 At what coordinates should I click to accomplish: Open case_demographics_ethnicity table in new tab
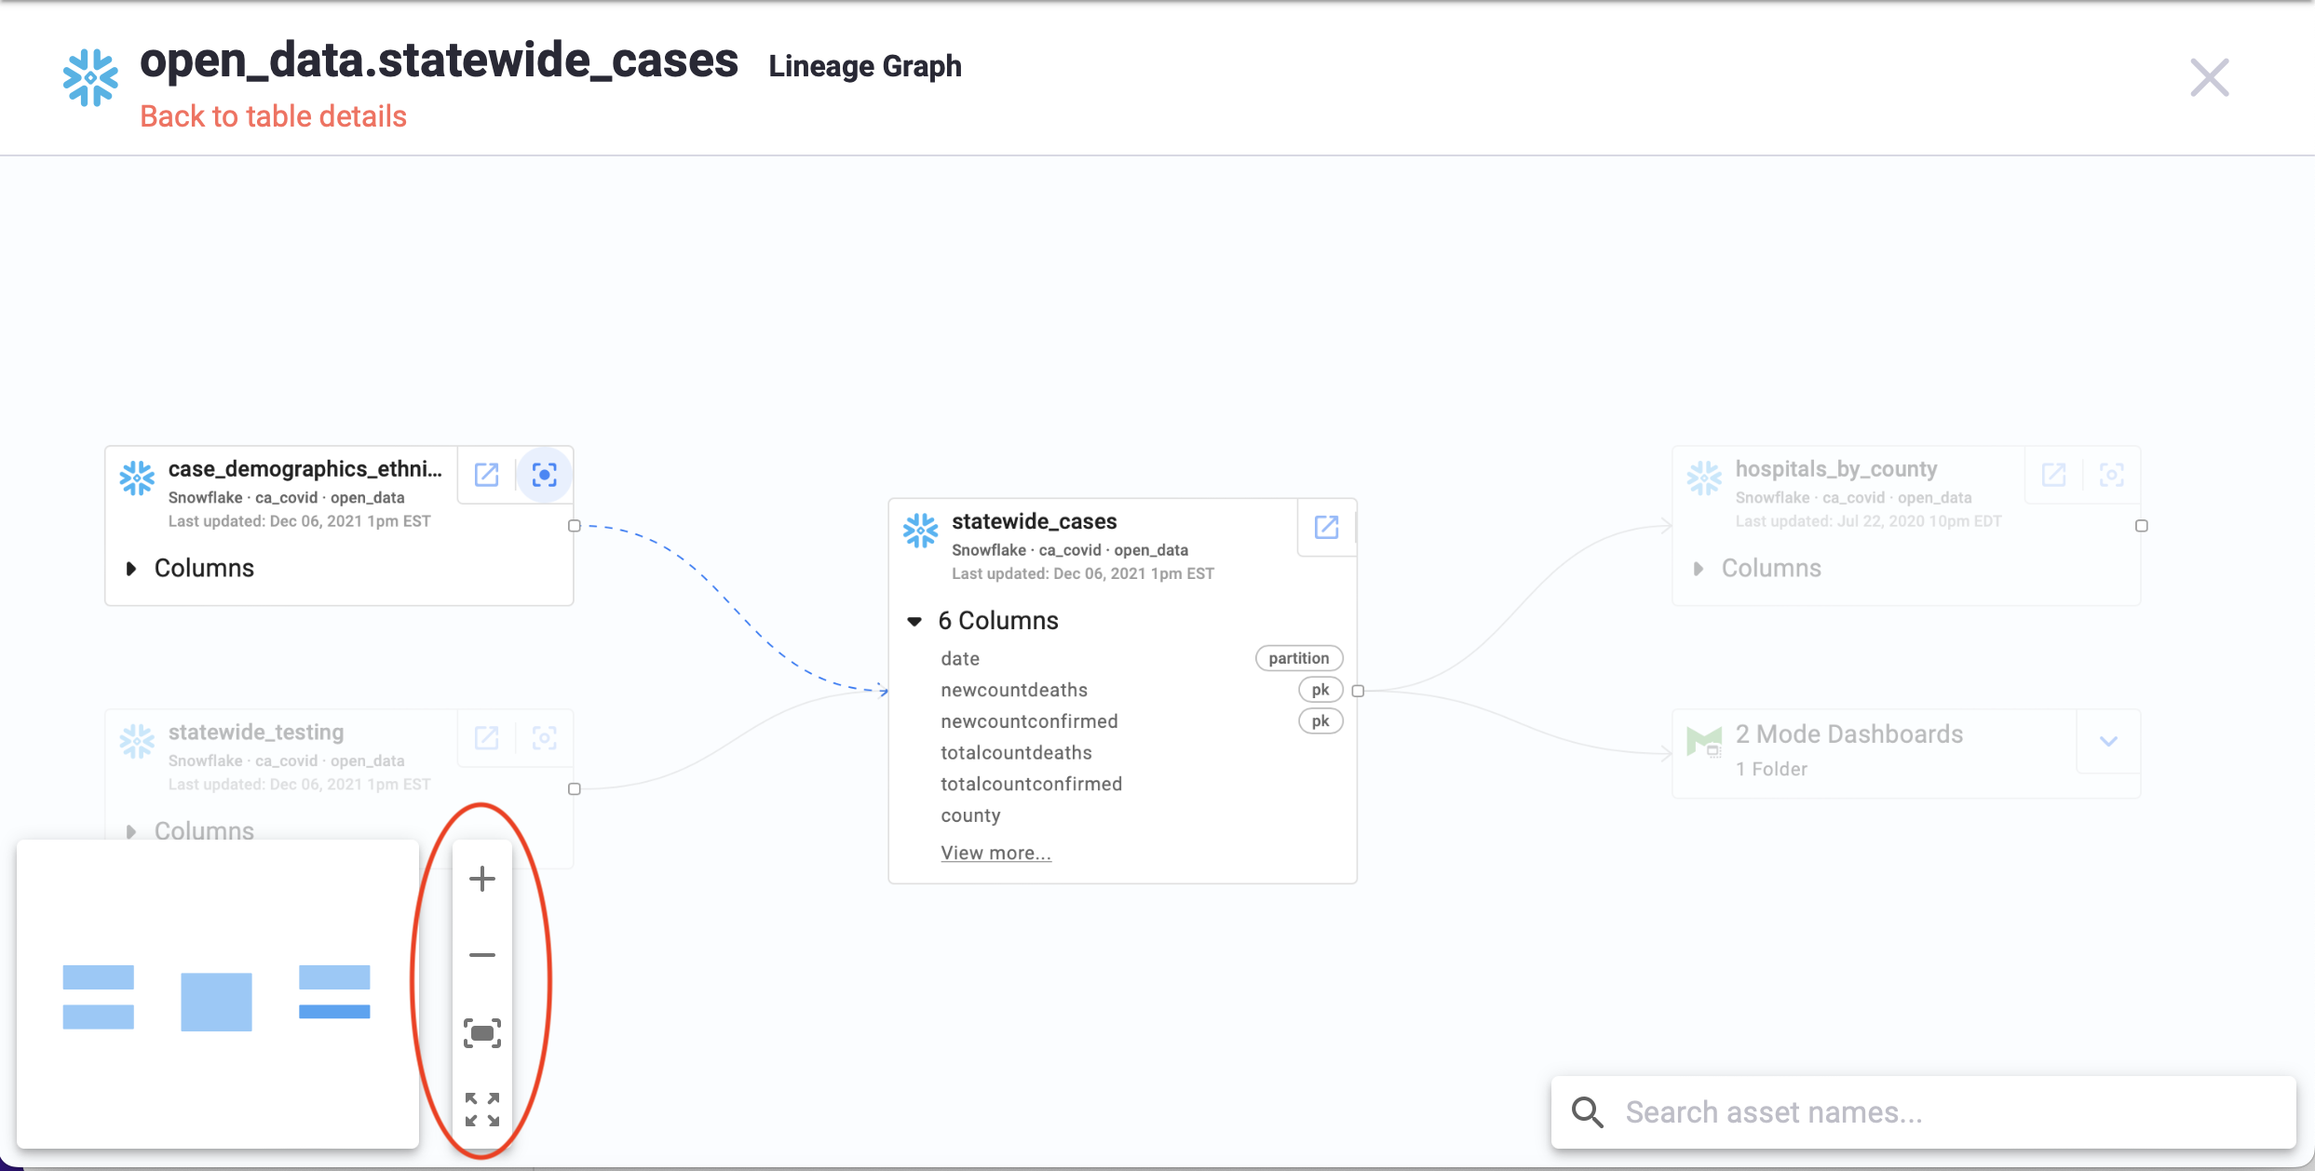click(x=487, y=475)
